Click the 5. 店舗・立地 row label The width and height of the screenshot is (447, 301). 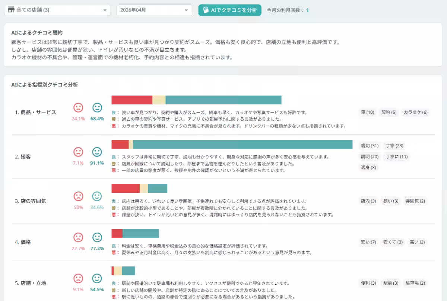pos(31,283)
